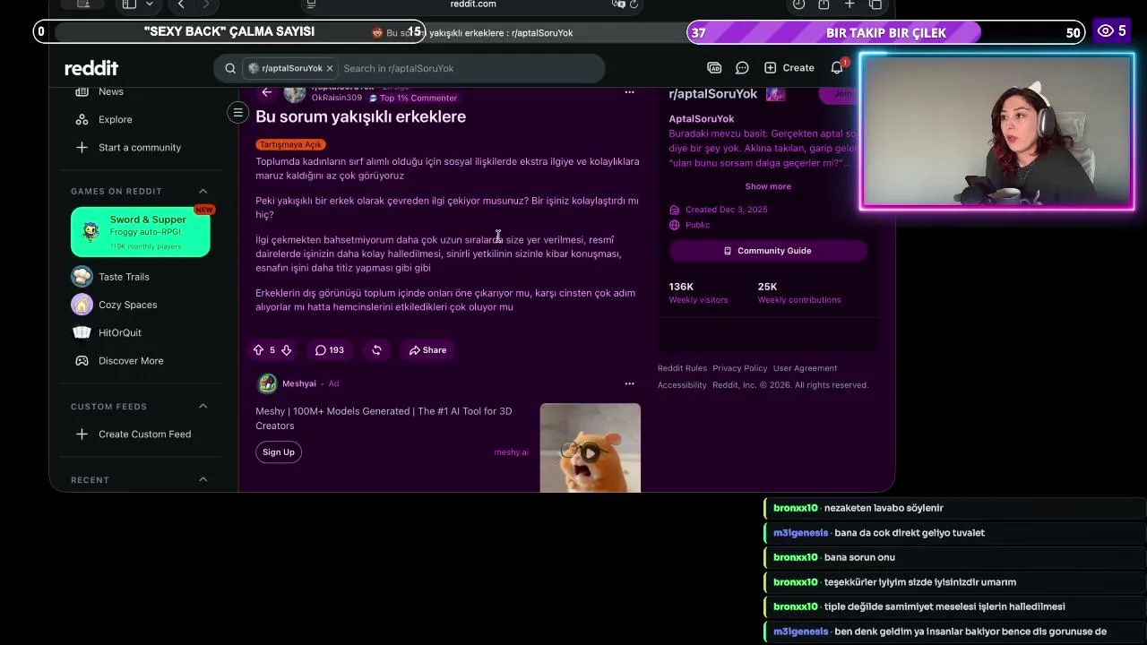
Task: Remove the r/aptalSoruYok search filter chip
Action: coord(330,68)
